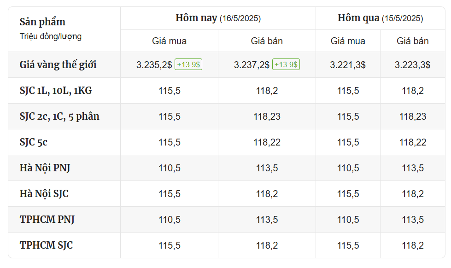Click today's 118,23 sell price cell
The width and height of the screenshot is (451, 268).
click(267, 117)
